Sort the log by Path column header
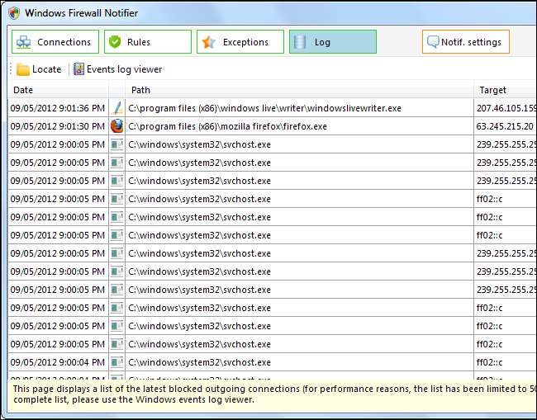Screen dimensions: 537x420 click(x=297, y=90)
